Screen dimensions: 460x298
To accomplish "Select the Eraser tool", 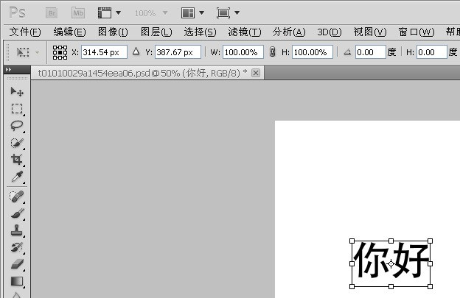I will click(x=17, y=264).
